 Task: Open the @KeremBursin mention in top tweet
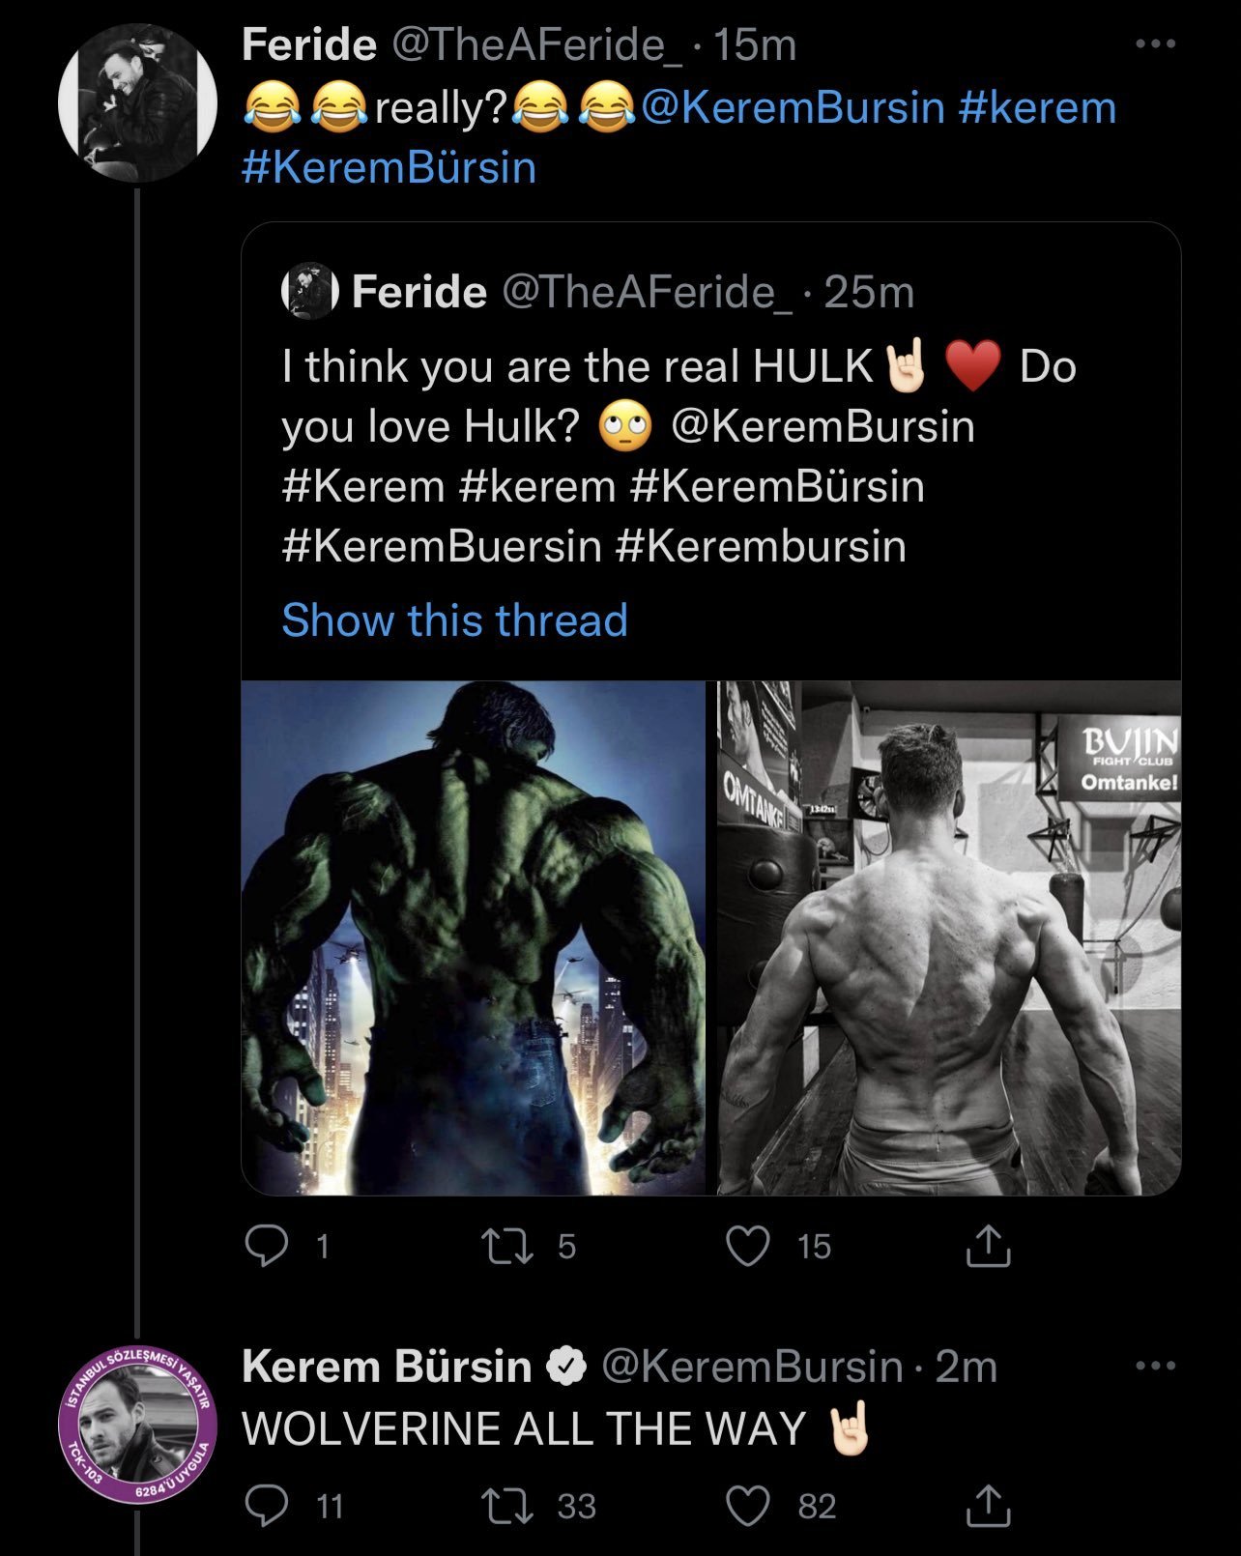tap(792, 107)
